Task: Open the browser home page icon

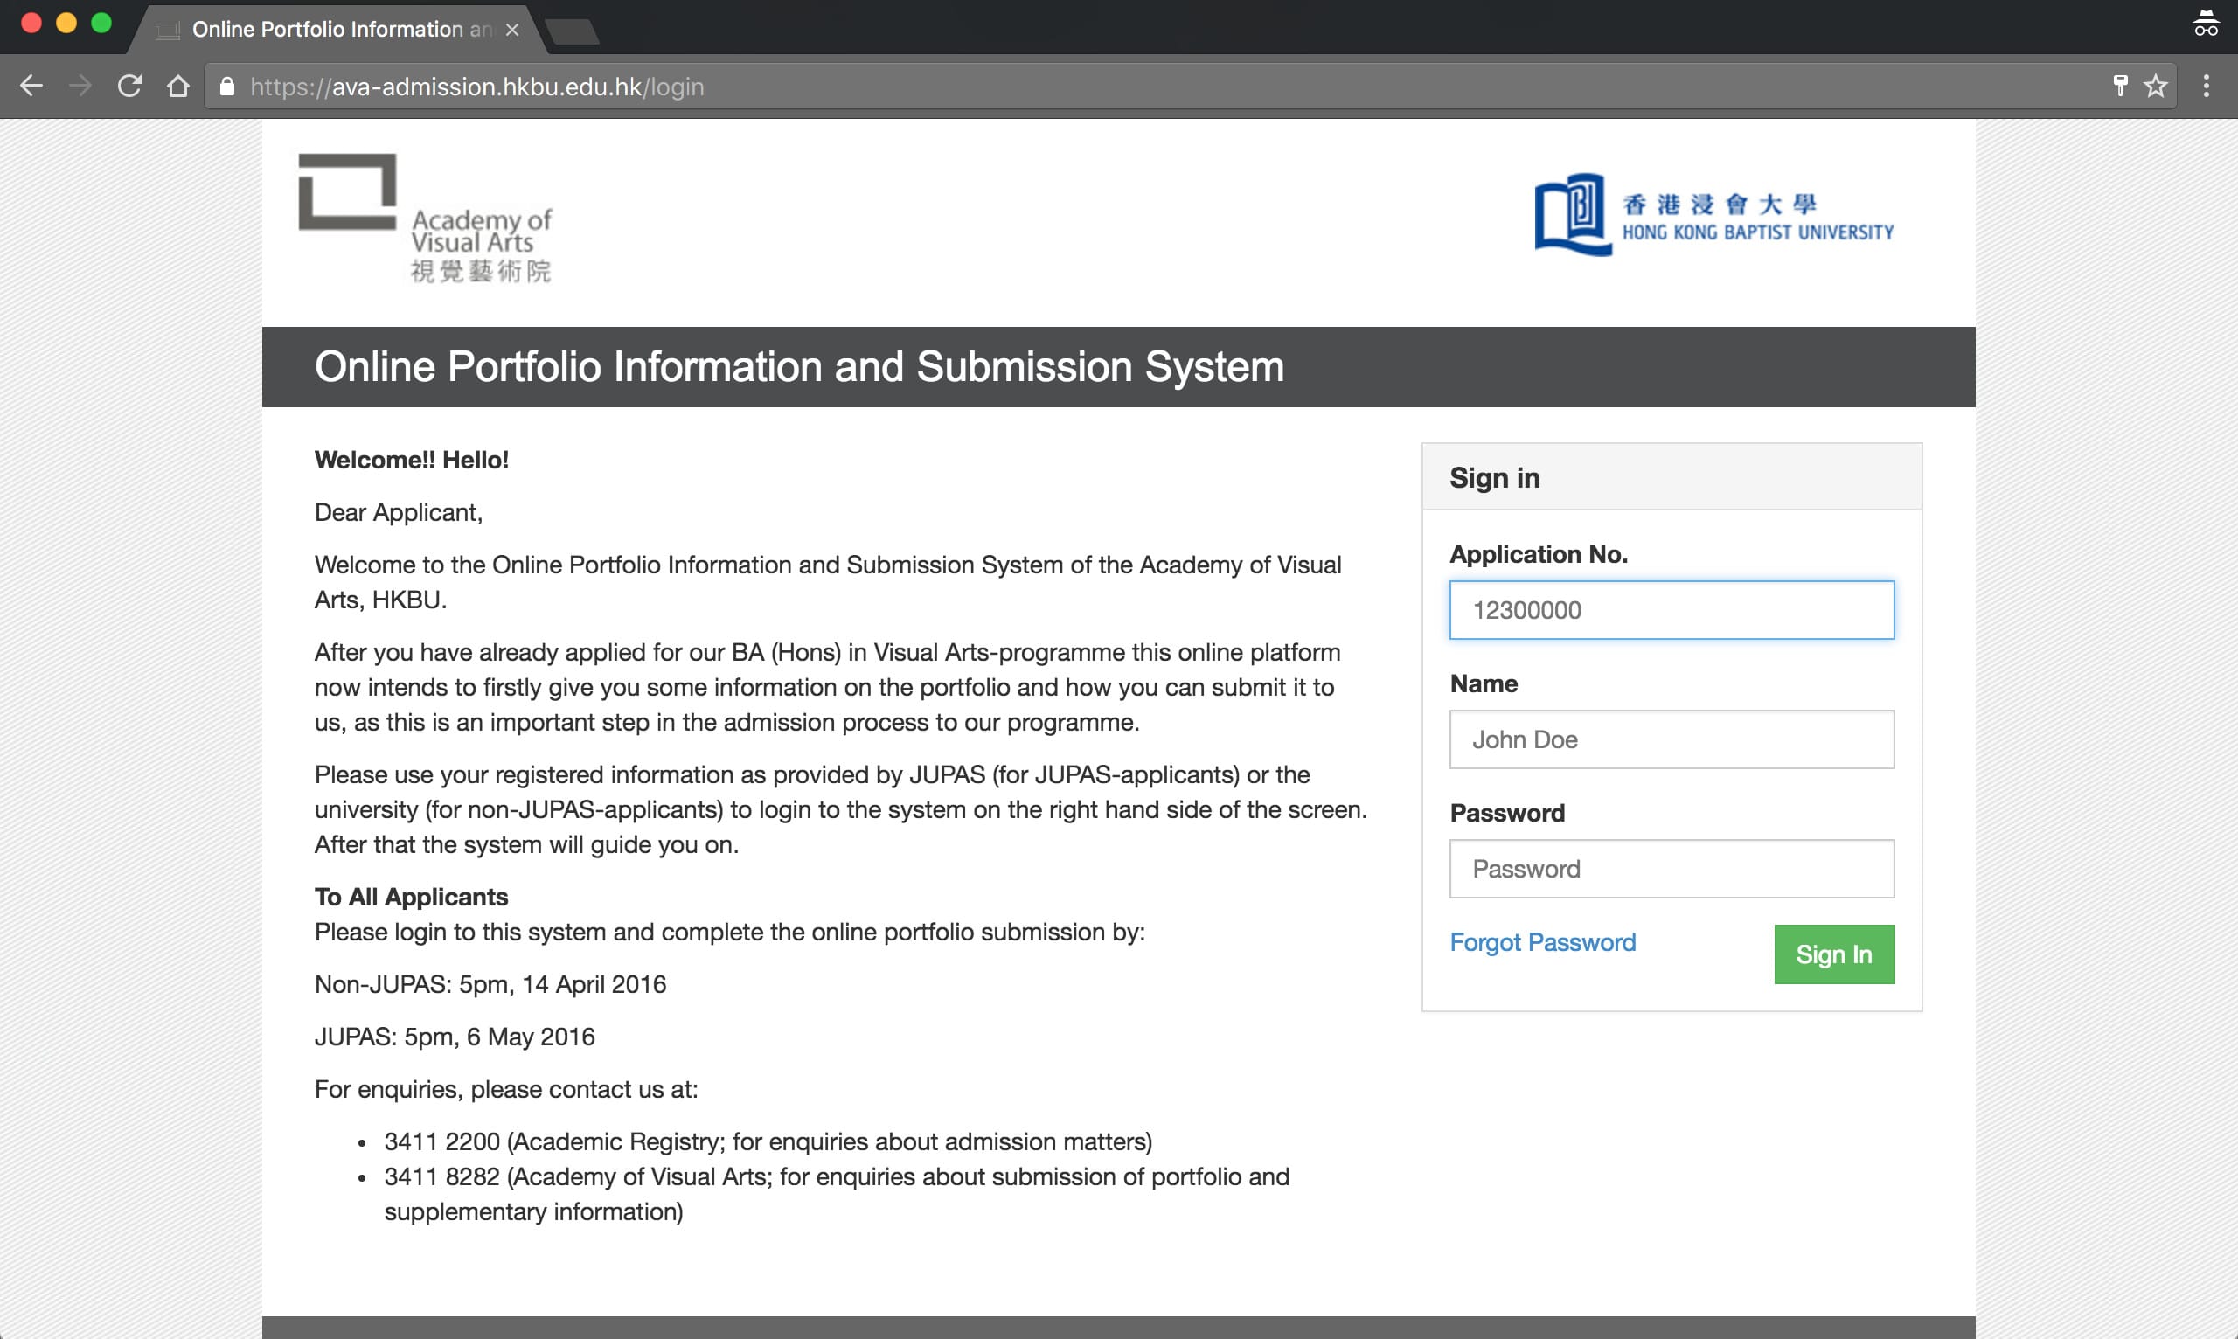Action: click(177, 87)
